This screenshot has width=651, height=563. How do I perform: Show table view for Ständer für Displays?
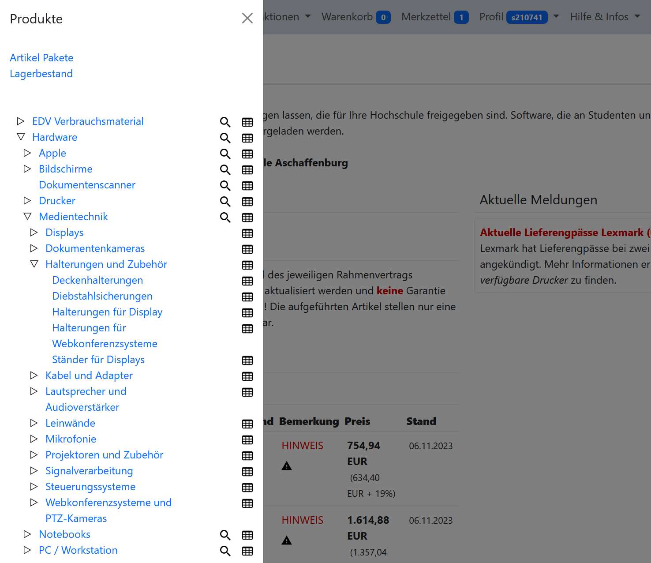(x=247, y=360)
